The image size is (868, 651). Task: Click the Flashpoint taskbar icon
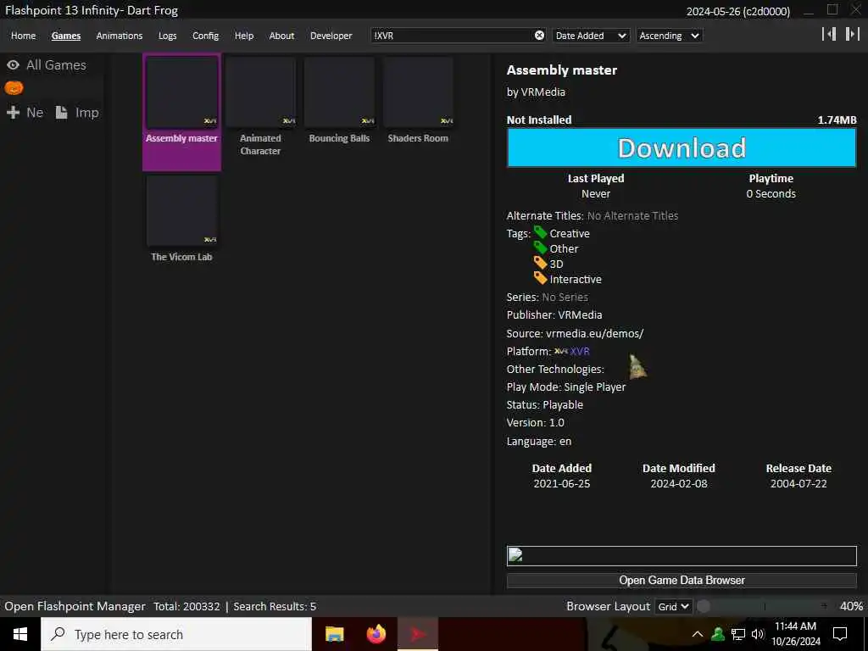418,634
